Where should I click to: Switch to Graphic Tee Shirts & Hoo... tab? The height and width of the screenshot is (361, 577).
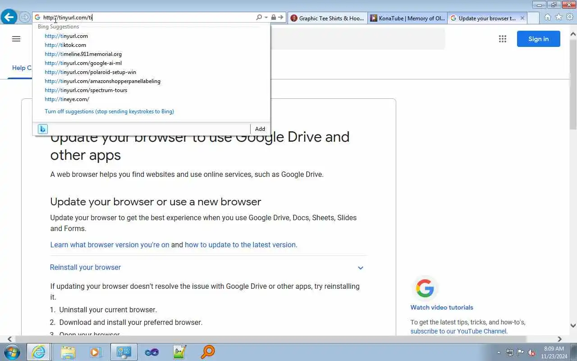pos(327,18)
